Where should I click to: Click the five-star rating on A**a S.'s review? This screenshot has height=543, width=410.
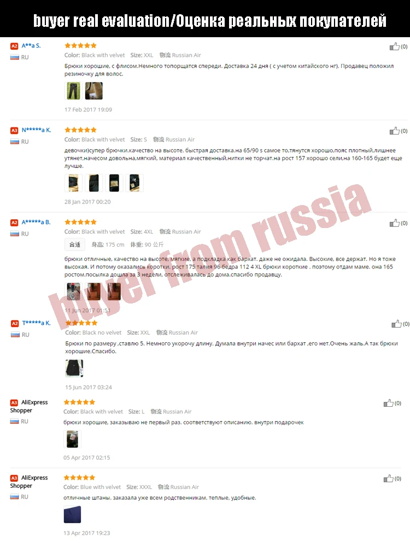tap(80, 45)
